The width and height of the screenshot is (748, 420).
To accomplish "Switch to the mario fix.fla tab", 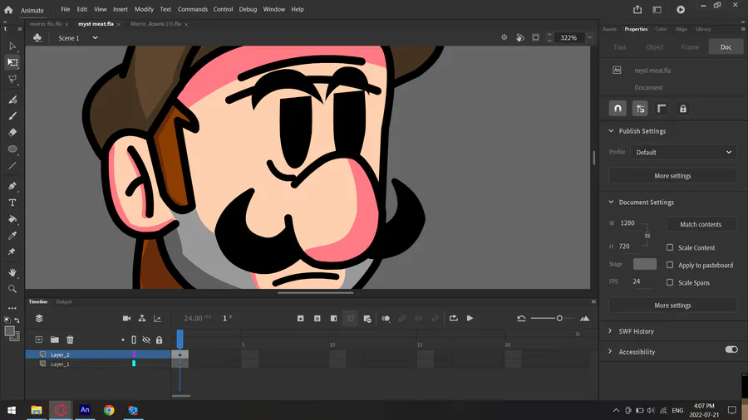I will pos(46,24).
